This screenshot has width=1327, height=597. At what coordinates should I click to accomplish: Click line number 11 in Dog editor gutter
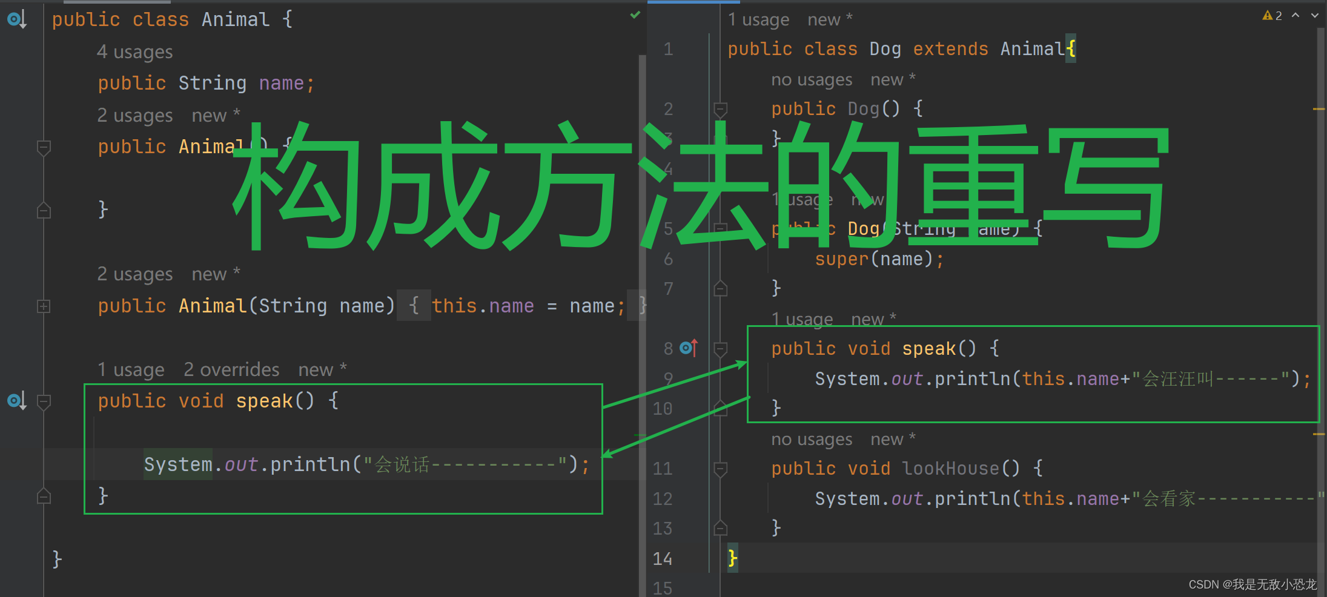[x=663, y=469]
